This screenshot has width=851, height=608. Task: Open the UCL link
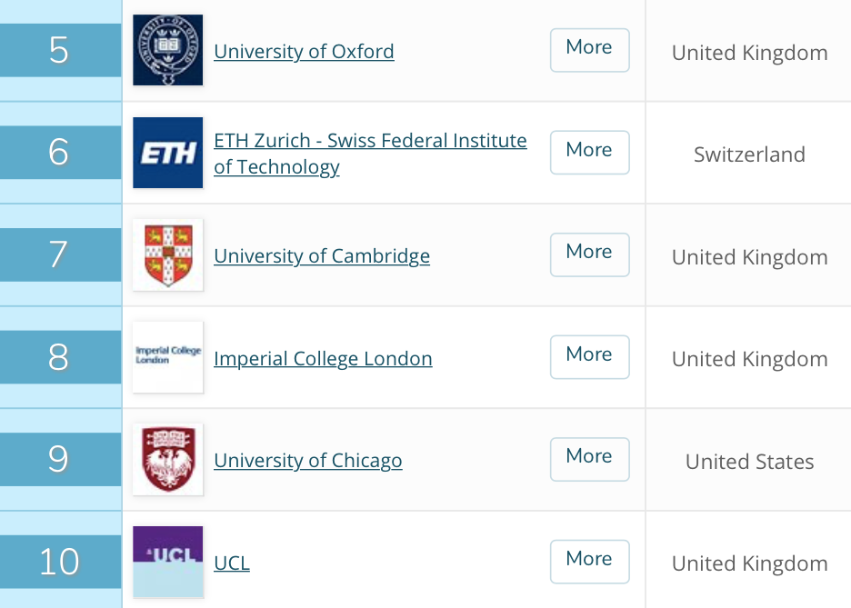[x=231, y=563]
